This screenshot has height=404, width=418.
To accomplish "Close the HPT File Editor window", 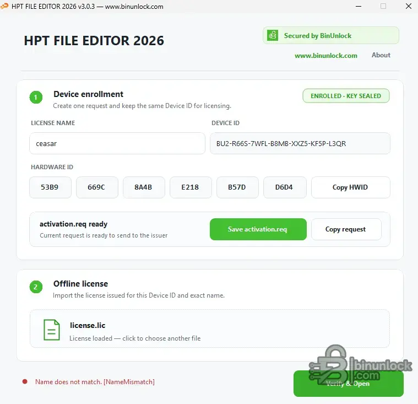I will click(409, 6).
